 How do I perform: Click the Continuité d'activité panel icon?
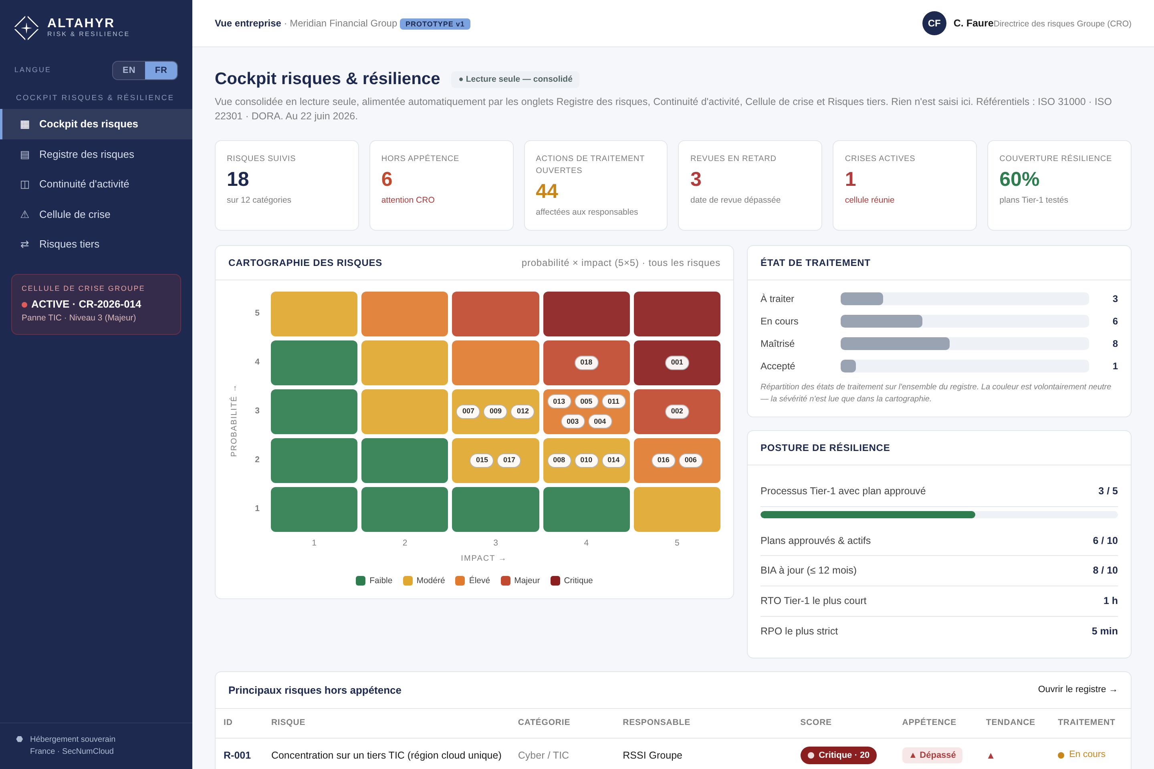pos(24,184)
